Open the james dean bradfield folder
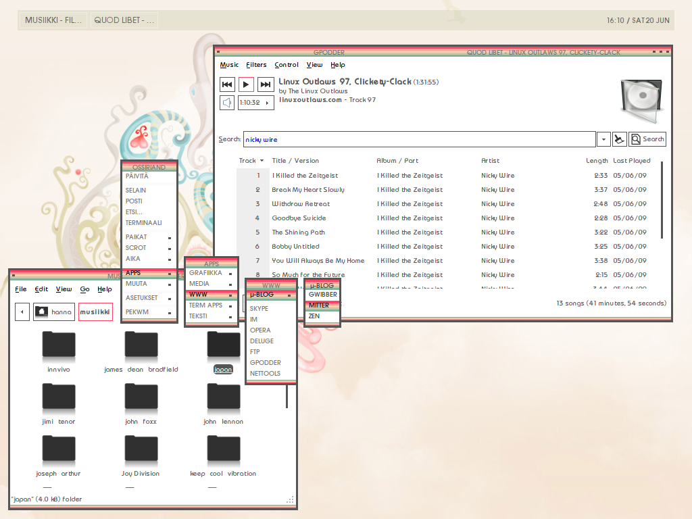 (141, 351)
